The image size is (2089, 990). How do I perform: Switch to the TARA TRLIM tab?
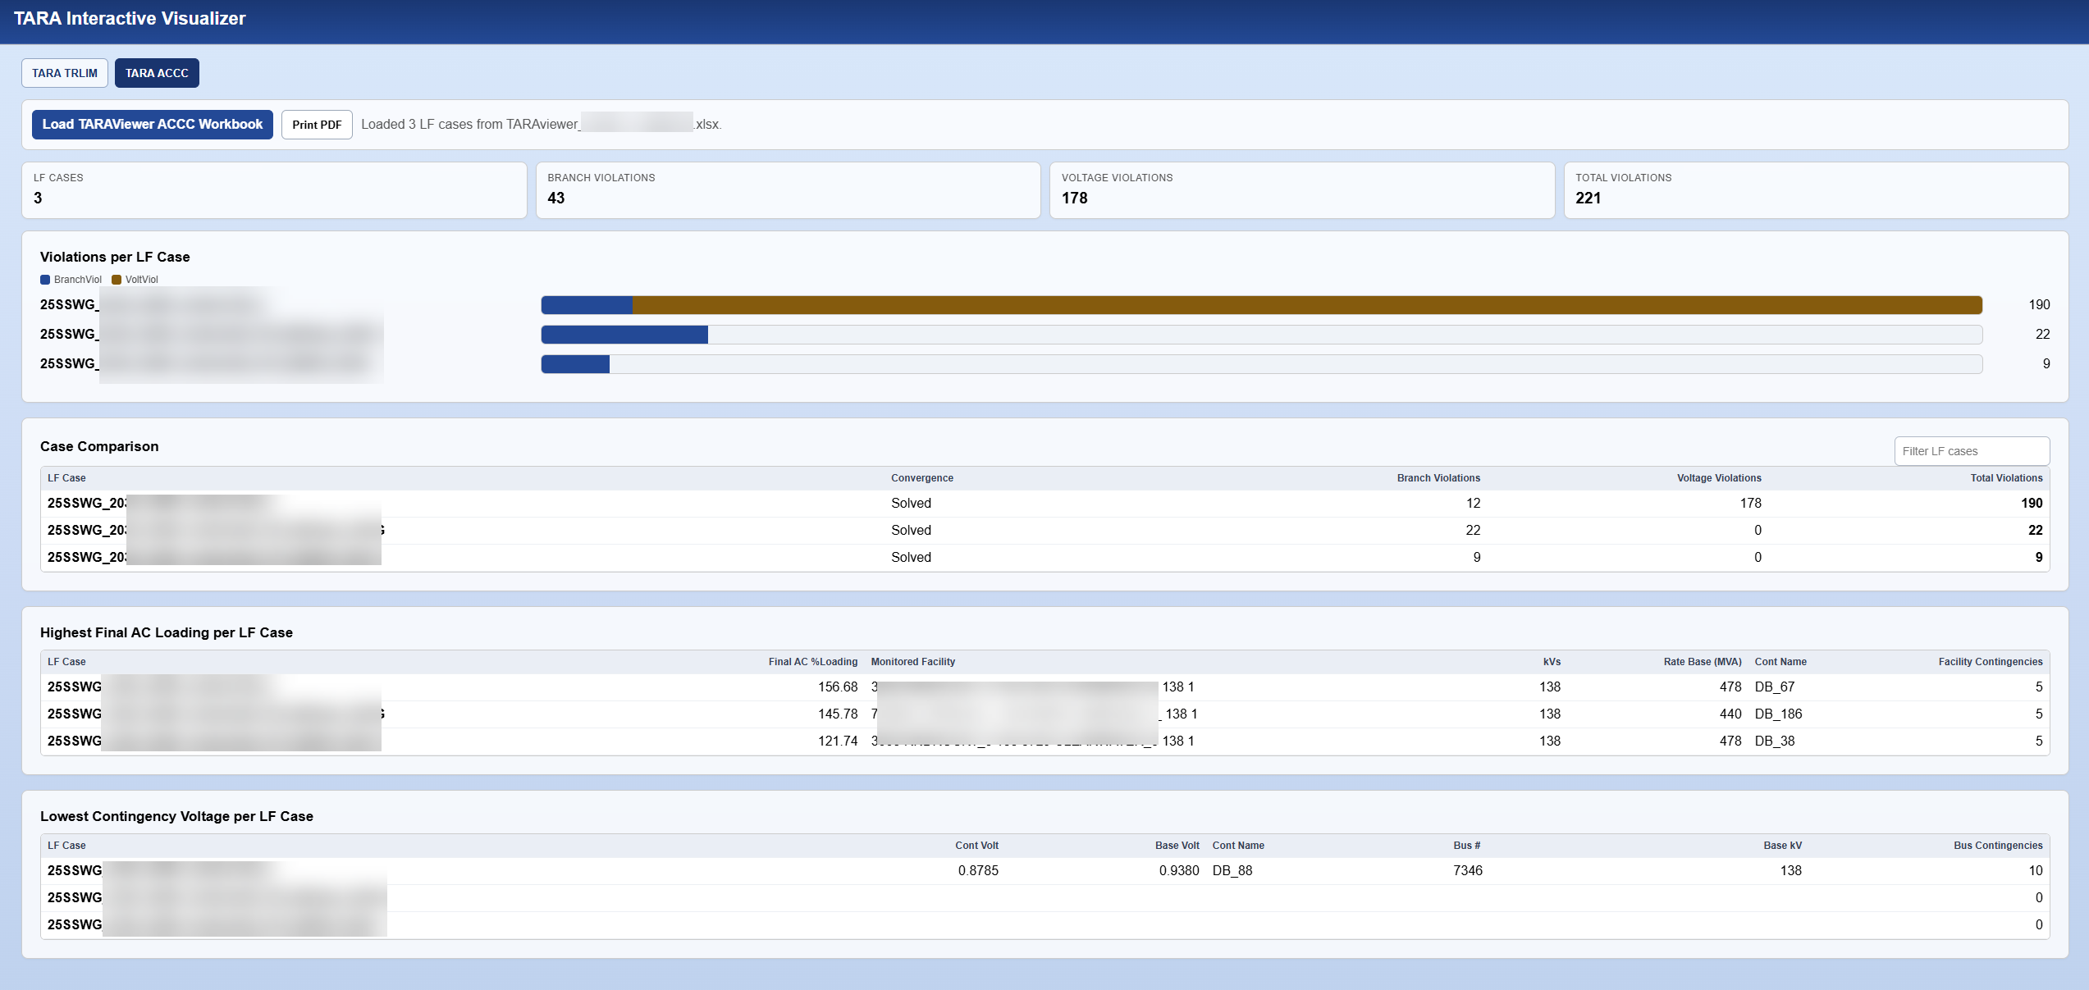pyautogui.click(x=65, y=73)
